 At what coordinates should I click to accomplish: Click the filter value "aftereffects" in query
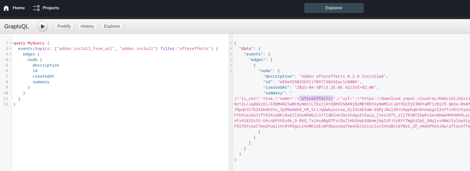click(x=194, y=49)
